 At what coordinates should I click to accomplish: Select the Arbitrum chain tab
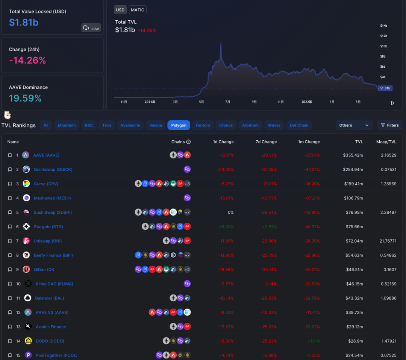(x=250, y=125)
